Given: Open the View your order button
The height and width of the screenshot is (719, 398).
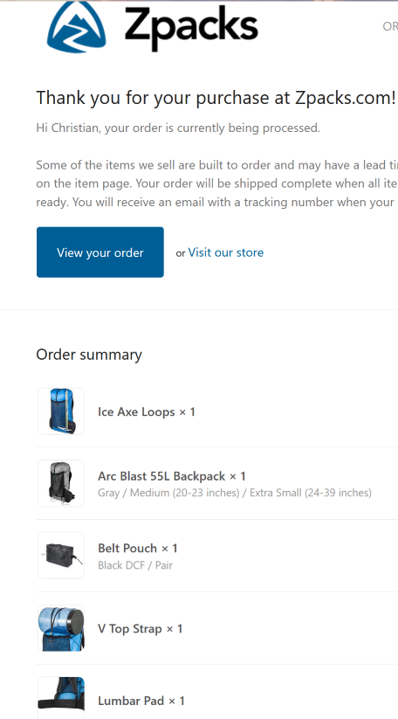Looking at the screenshot, I should tap(100, 252).
